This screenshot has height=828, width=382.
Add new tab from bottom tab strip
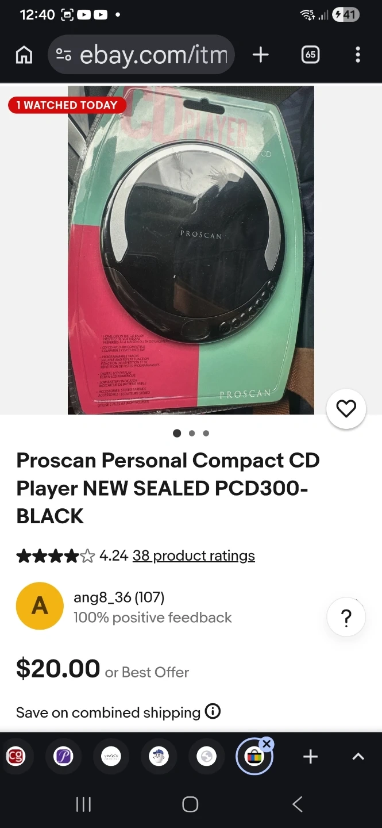pyautogui.click(x=310, y=757)
